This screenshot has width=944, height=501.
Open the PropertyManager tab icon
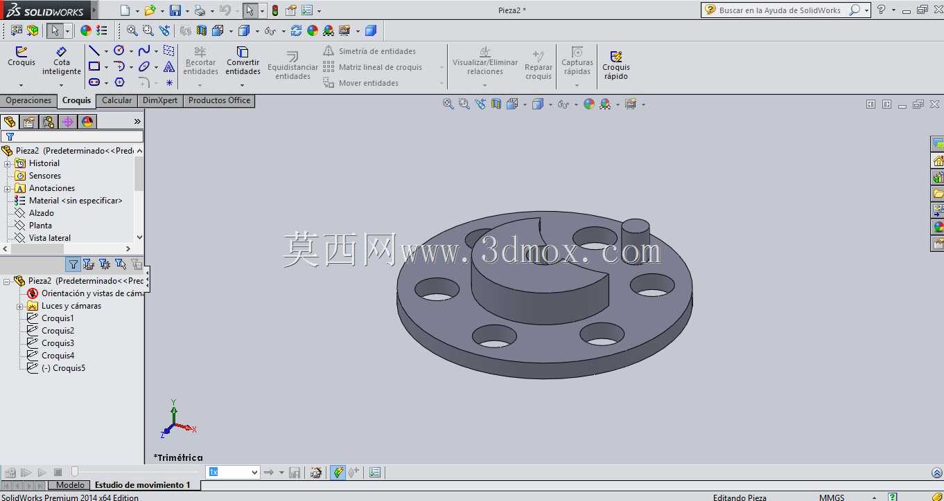28,122
